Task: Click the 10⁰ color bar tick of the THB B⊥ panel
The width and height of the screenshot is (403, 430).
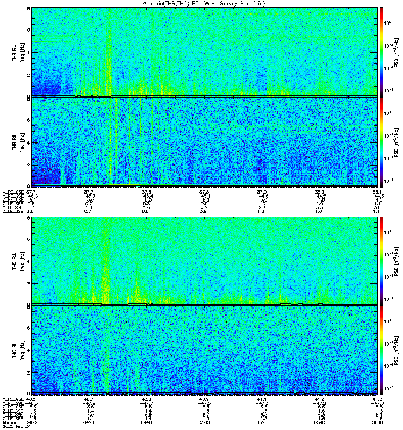Action: click(387, 24)
